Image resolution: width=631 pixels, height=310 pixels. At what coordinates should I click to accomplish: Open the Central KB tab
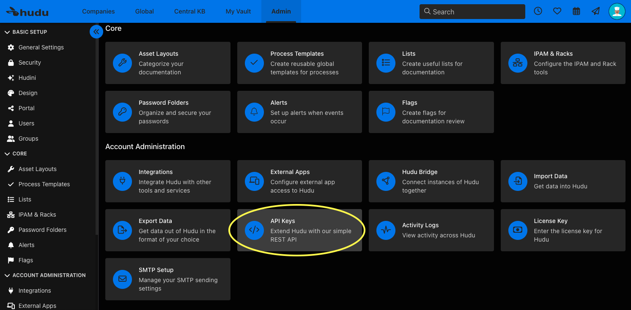point(189,11)
